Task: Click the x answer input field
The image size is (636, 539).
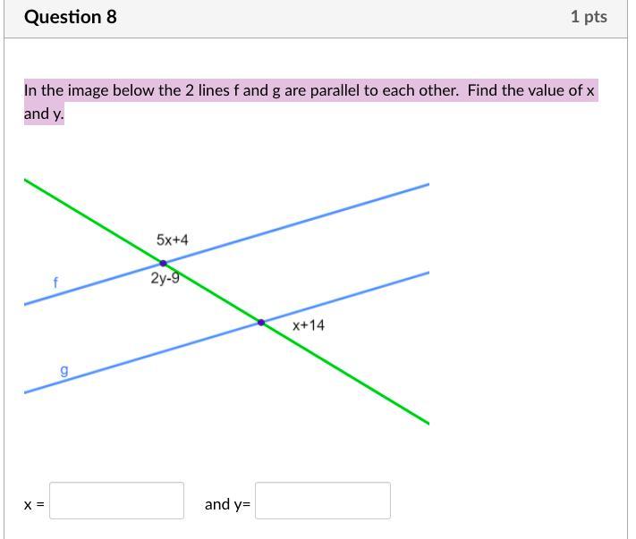Action: point(116,501)
